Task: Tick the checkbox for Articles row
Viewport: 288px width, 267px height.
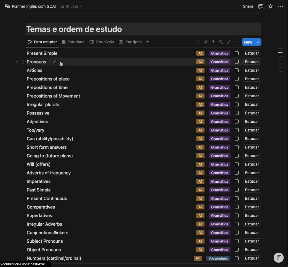Action: coord(237,70)
